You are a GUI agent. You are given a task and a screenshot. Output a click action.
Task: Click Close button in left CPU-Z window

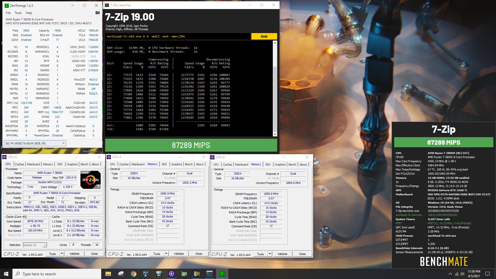click(94, 254)
